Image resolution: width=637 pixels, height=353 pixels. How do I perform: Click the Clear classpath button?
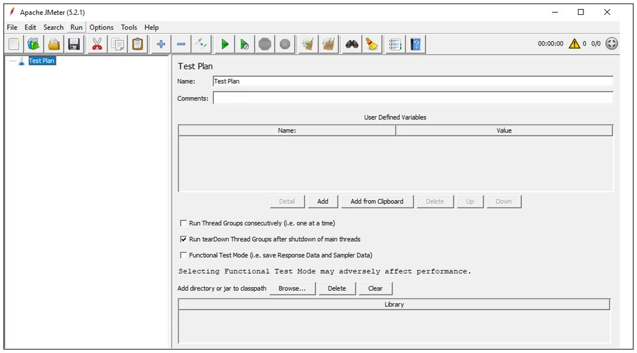tap(375, 288)
